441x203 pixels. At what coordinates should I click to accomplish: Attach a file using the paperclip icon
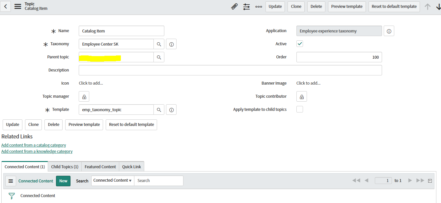click(x=234, y=6)
